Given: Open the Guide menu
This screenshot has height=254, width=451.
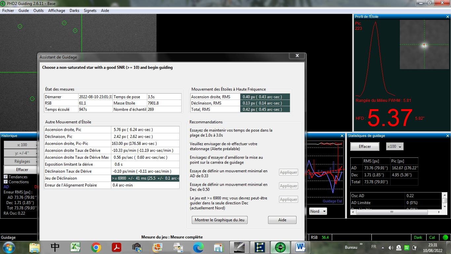Looking at the screenshot, I should 24,11.
